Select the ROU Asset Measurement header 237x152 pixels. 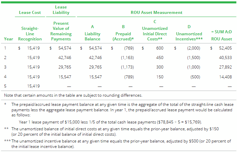click(x=156, y=13)
